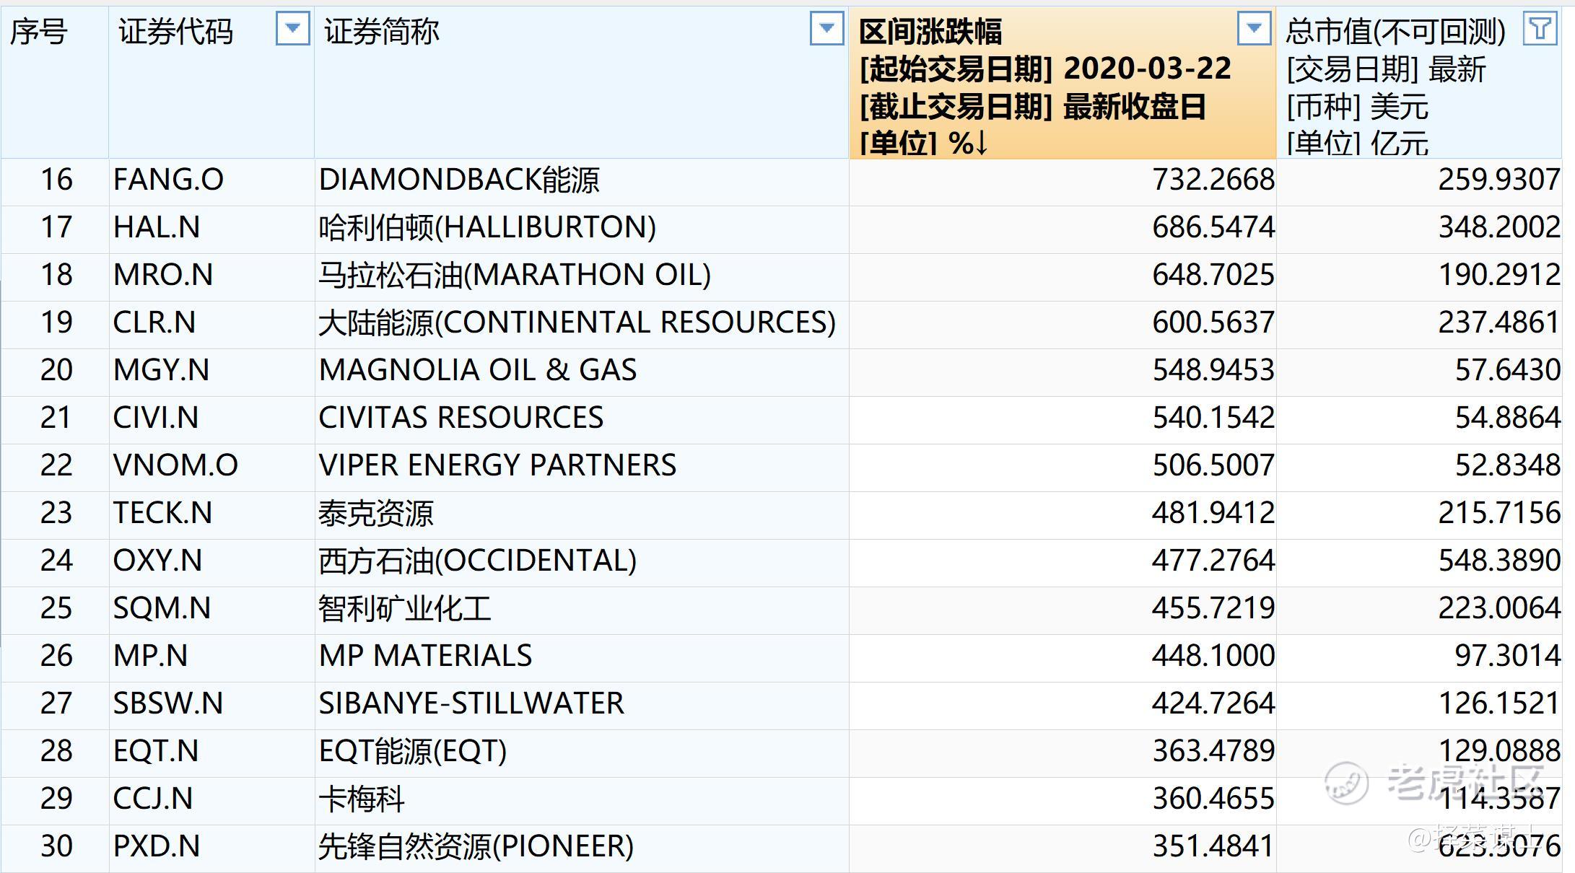
Task: Select ticker code FANG.O
Action: pos(169,180)
